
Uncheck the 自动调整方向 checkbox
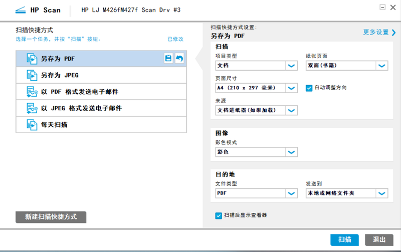coord(309,88)
